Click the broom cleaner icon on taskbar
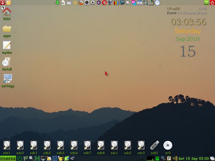 (x=49, y=158)
